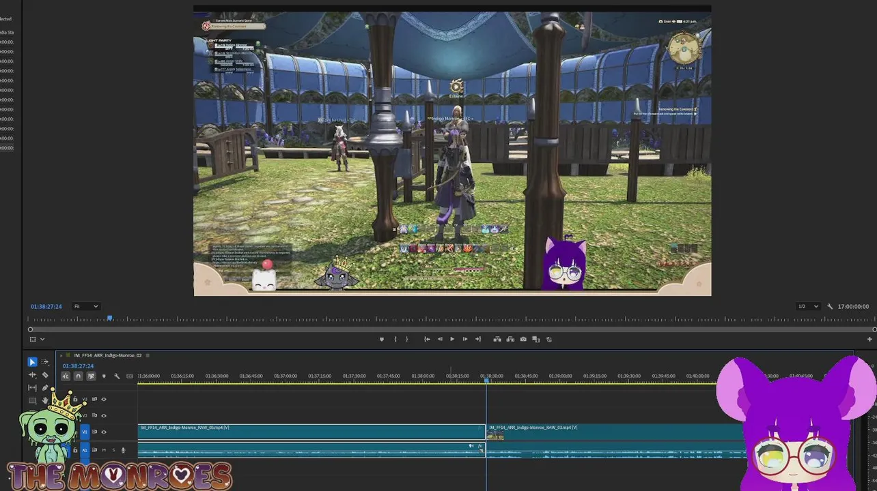877x491 pixels.
Task: Select the Slip tool
Action: [x=32, y=388]
